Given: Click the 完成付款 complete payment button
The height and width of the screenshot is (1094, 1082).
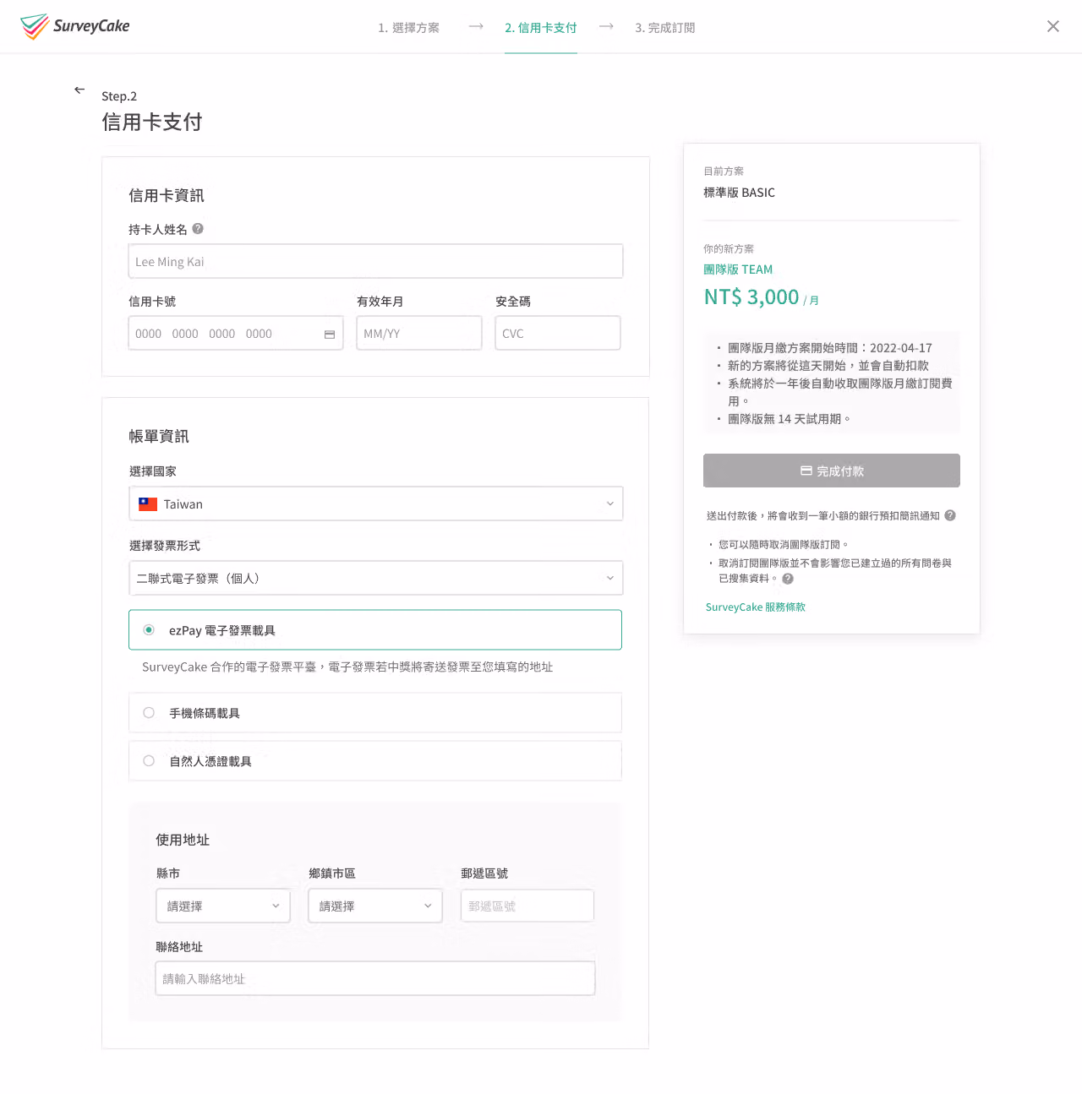Looking at the screenshot, I should click(832, 471).
